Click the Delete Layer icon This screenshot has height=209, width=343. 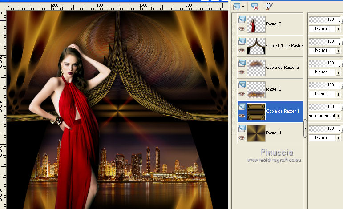[254, 6]
